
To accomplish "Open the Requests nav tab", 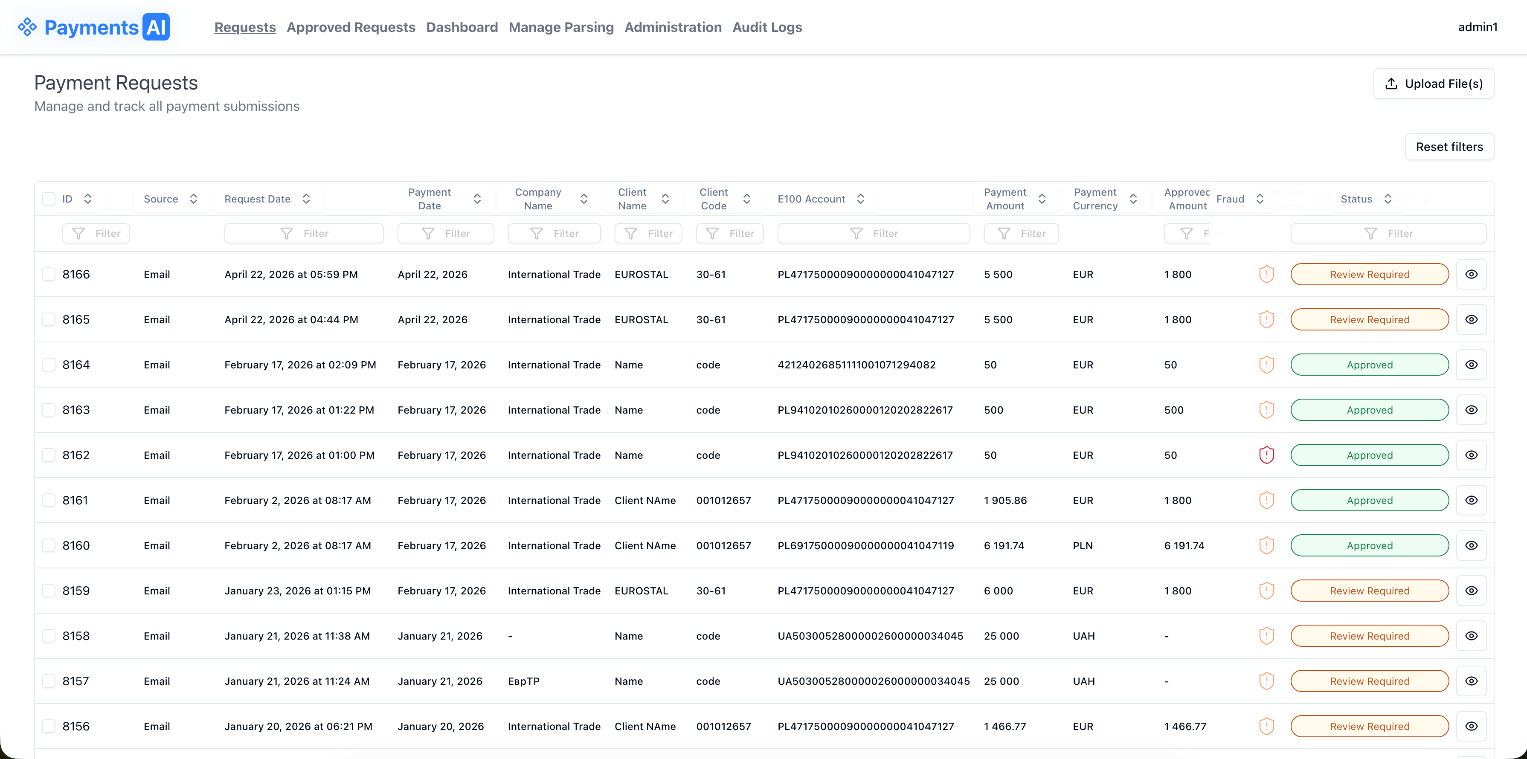I will click(245, 27).
